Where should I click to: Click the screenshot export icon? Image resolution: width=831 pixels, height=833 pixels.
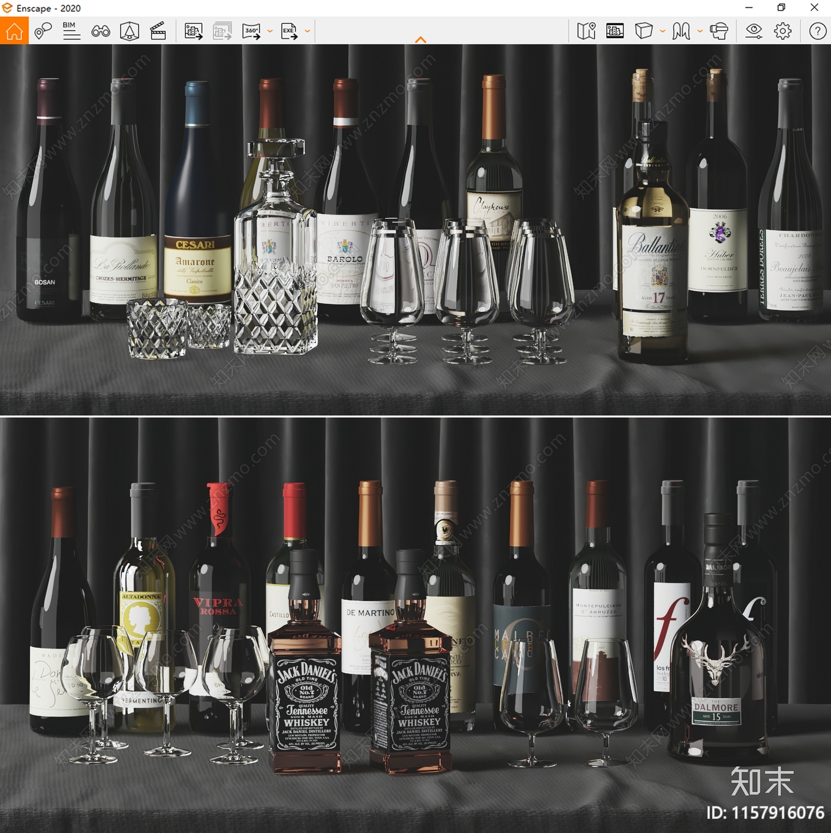(194, 31)
